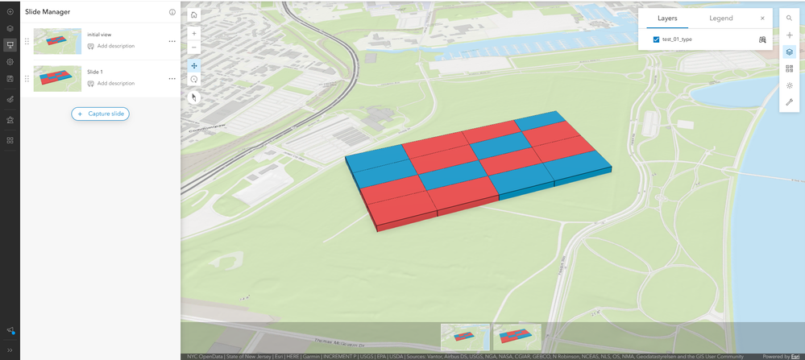
Task: Grab the drag handle of Slide 1
Action: click(27, 78)
